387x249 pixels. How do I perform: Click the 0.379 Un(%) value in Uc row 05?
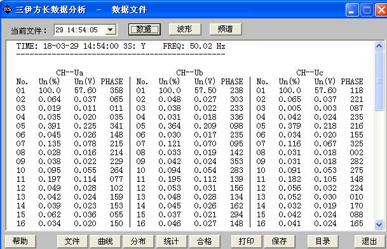coord(290,126)
